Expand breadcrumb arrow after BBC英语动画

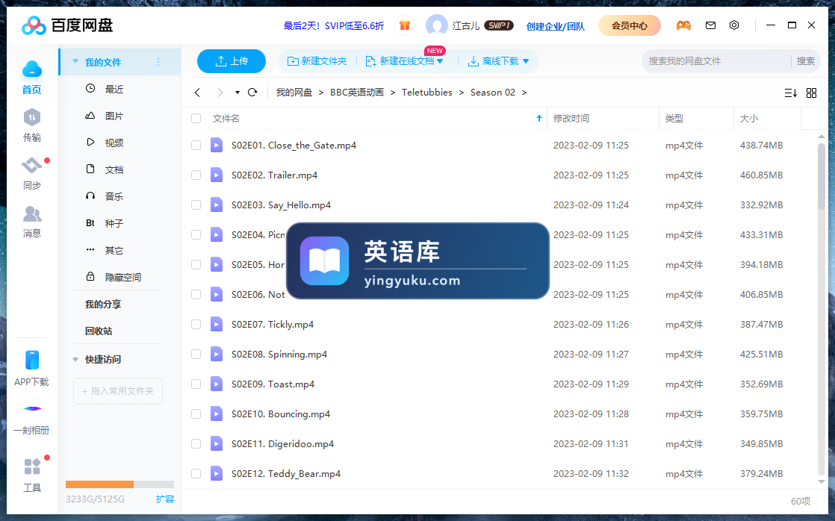pos(392,93)
